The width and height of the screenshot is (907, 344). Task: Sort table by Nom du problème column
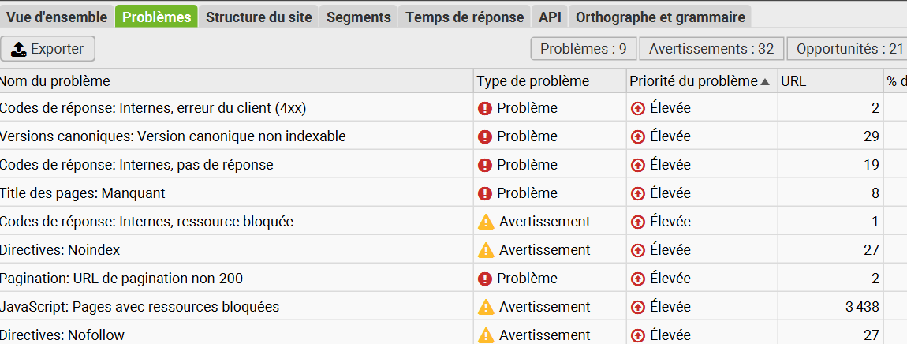[x=55, y=81]
